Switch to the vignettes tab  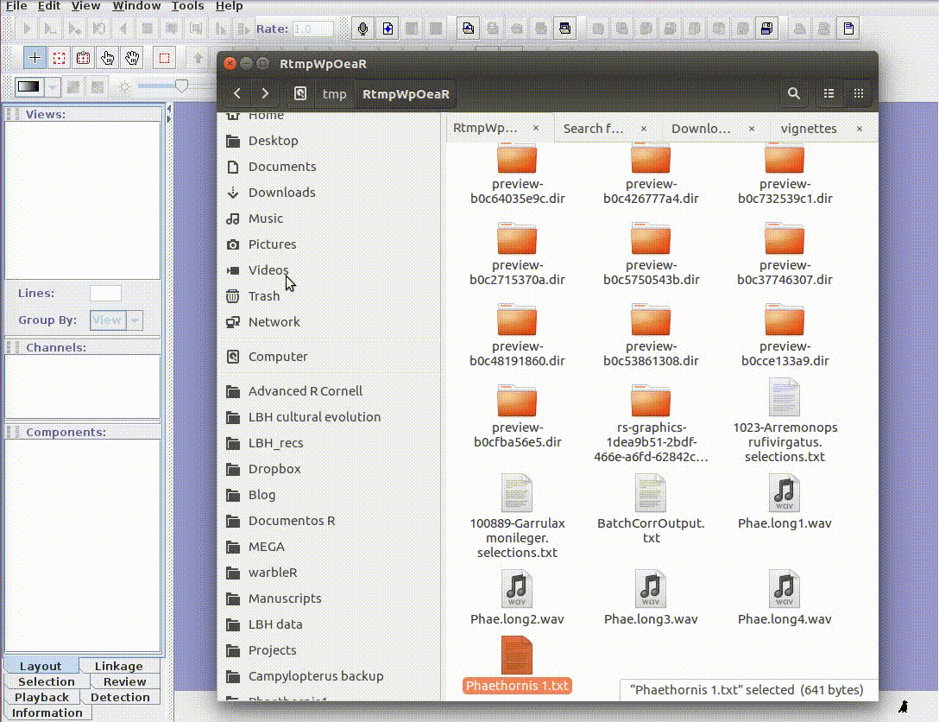(x=809, y=128)
